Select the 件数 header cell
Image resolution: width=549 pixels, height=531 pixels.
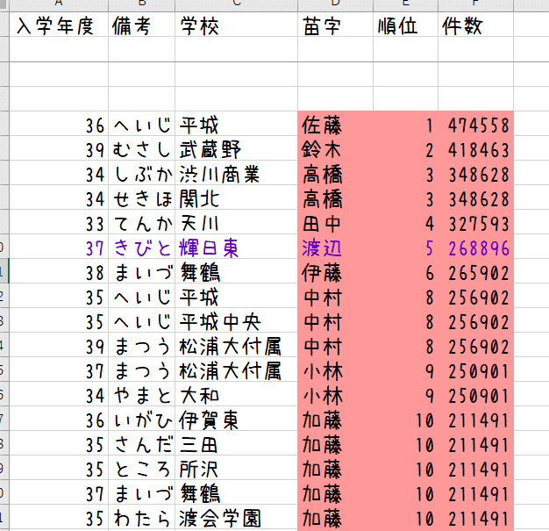point(475,25)
